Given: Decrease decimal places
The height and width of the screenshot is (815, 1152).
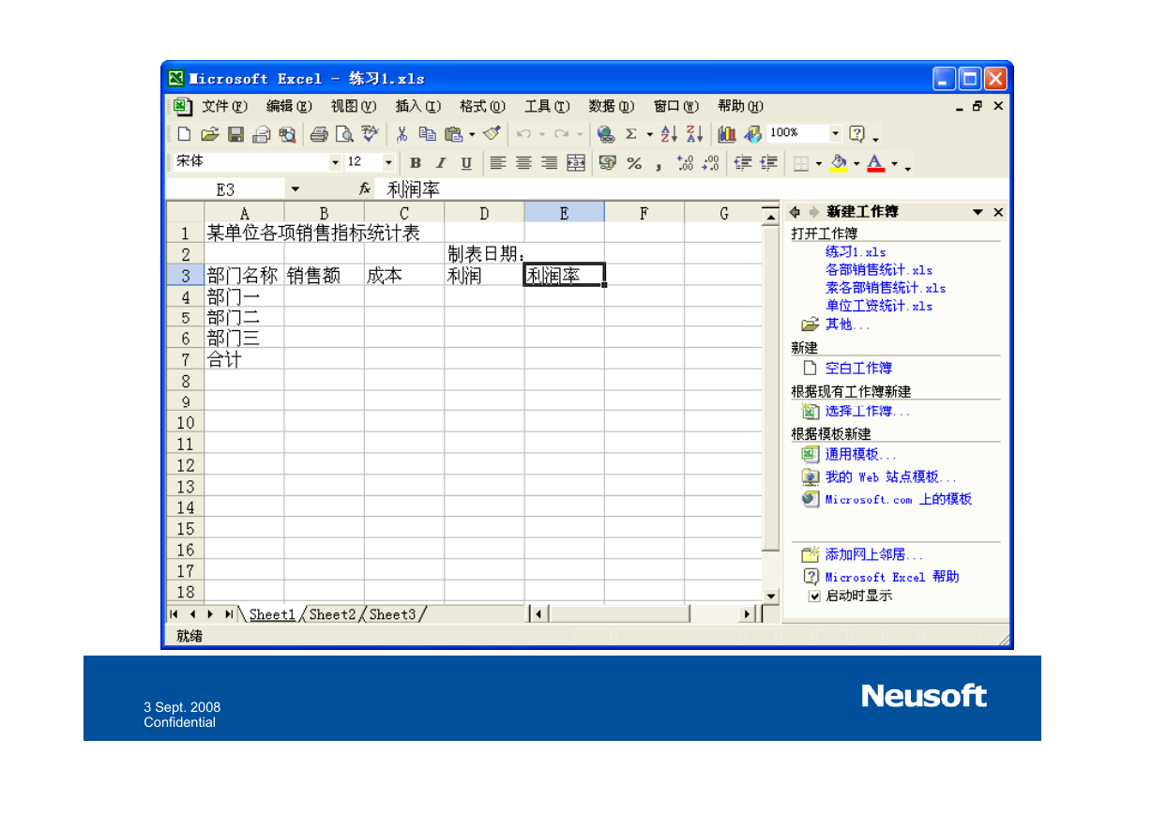Looking at the screenshot, I should (x=710, y=163).
